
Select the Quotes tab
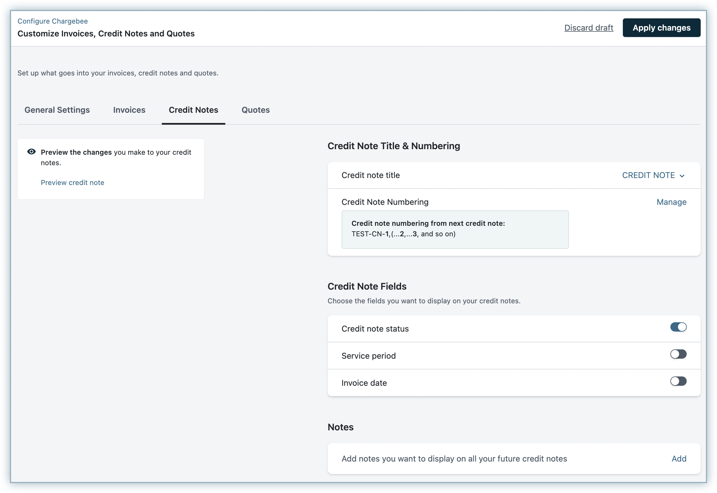(x=256, y=110)
